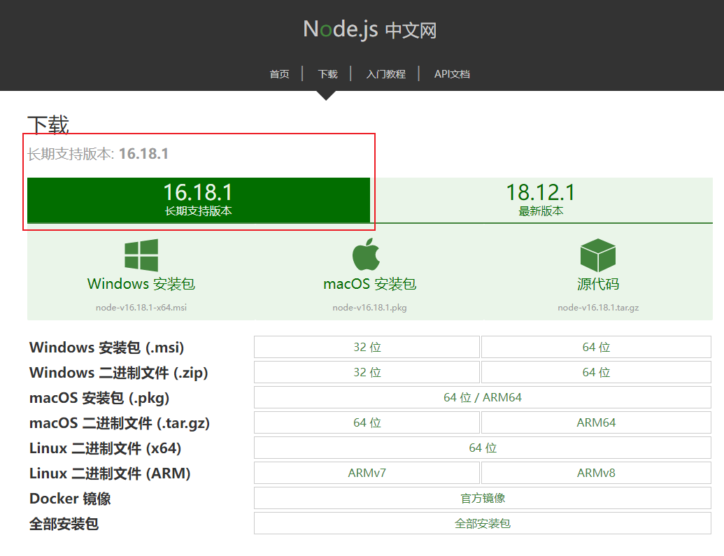Select the 16.18.1 长期支持版本 tab

199,200
